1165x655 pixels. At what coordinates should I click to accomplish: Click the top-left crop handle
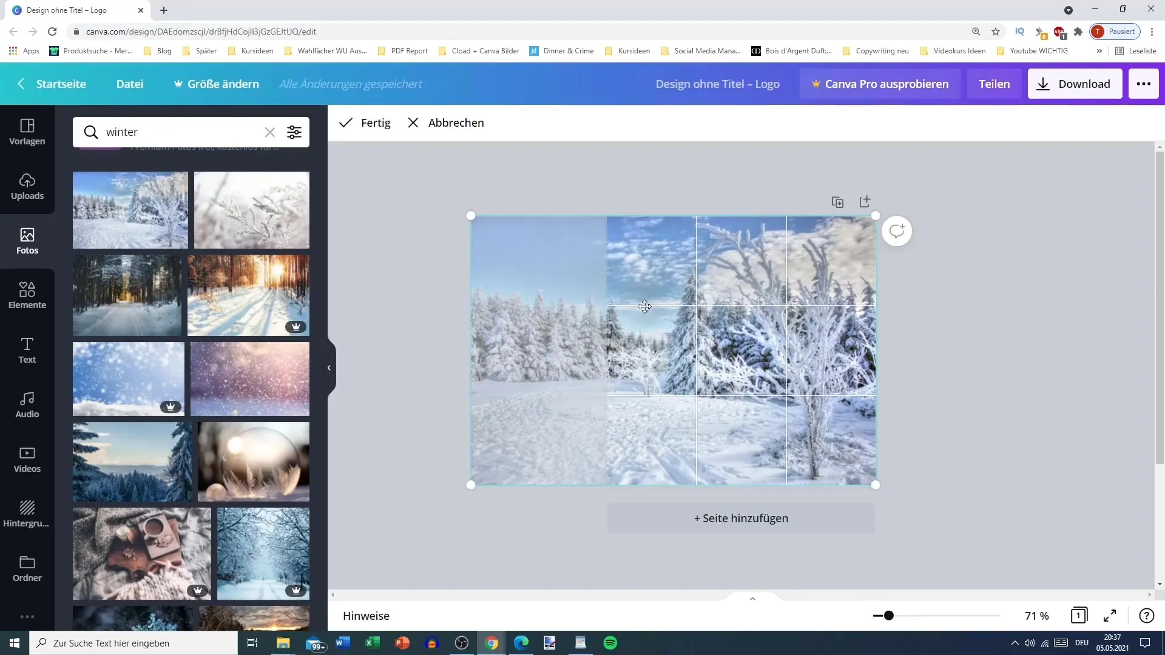[471, 215]
